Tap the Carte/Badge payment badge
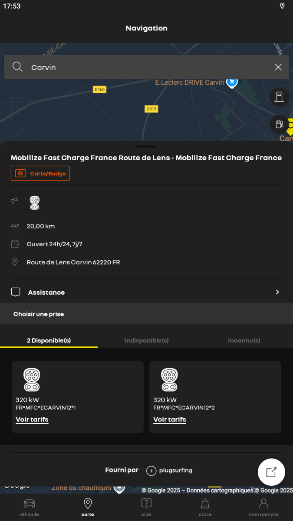Screen dimensions: 293x521 point(40,173)
